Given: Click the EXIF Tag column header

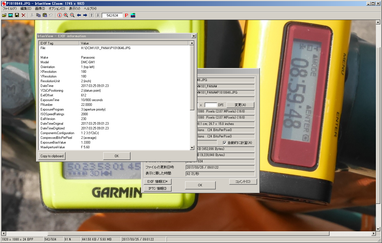Looking at the screenshot, I should [59, 43].
